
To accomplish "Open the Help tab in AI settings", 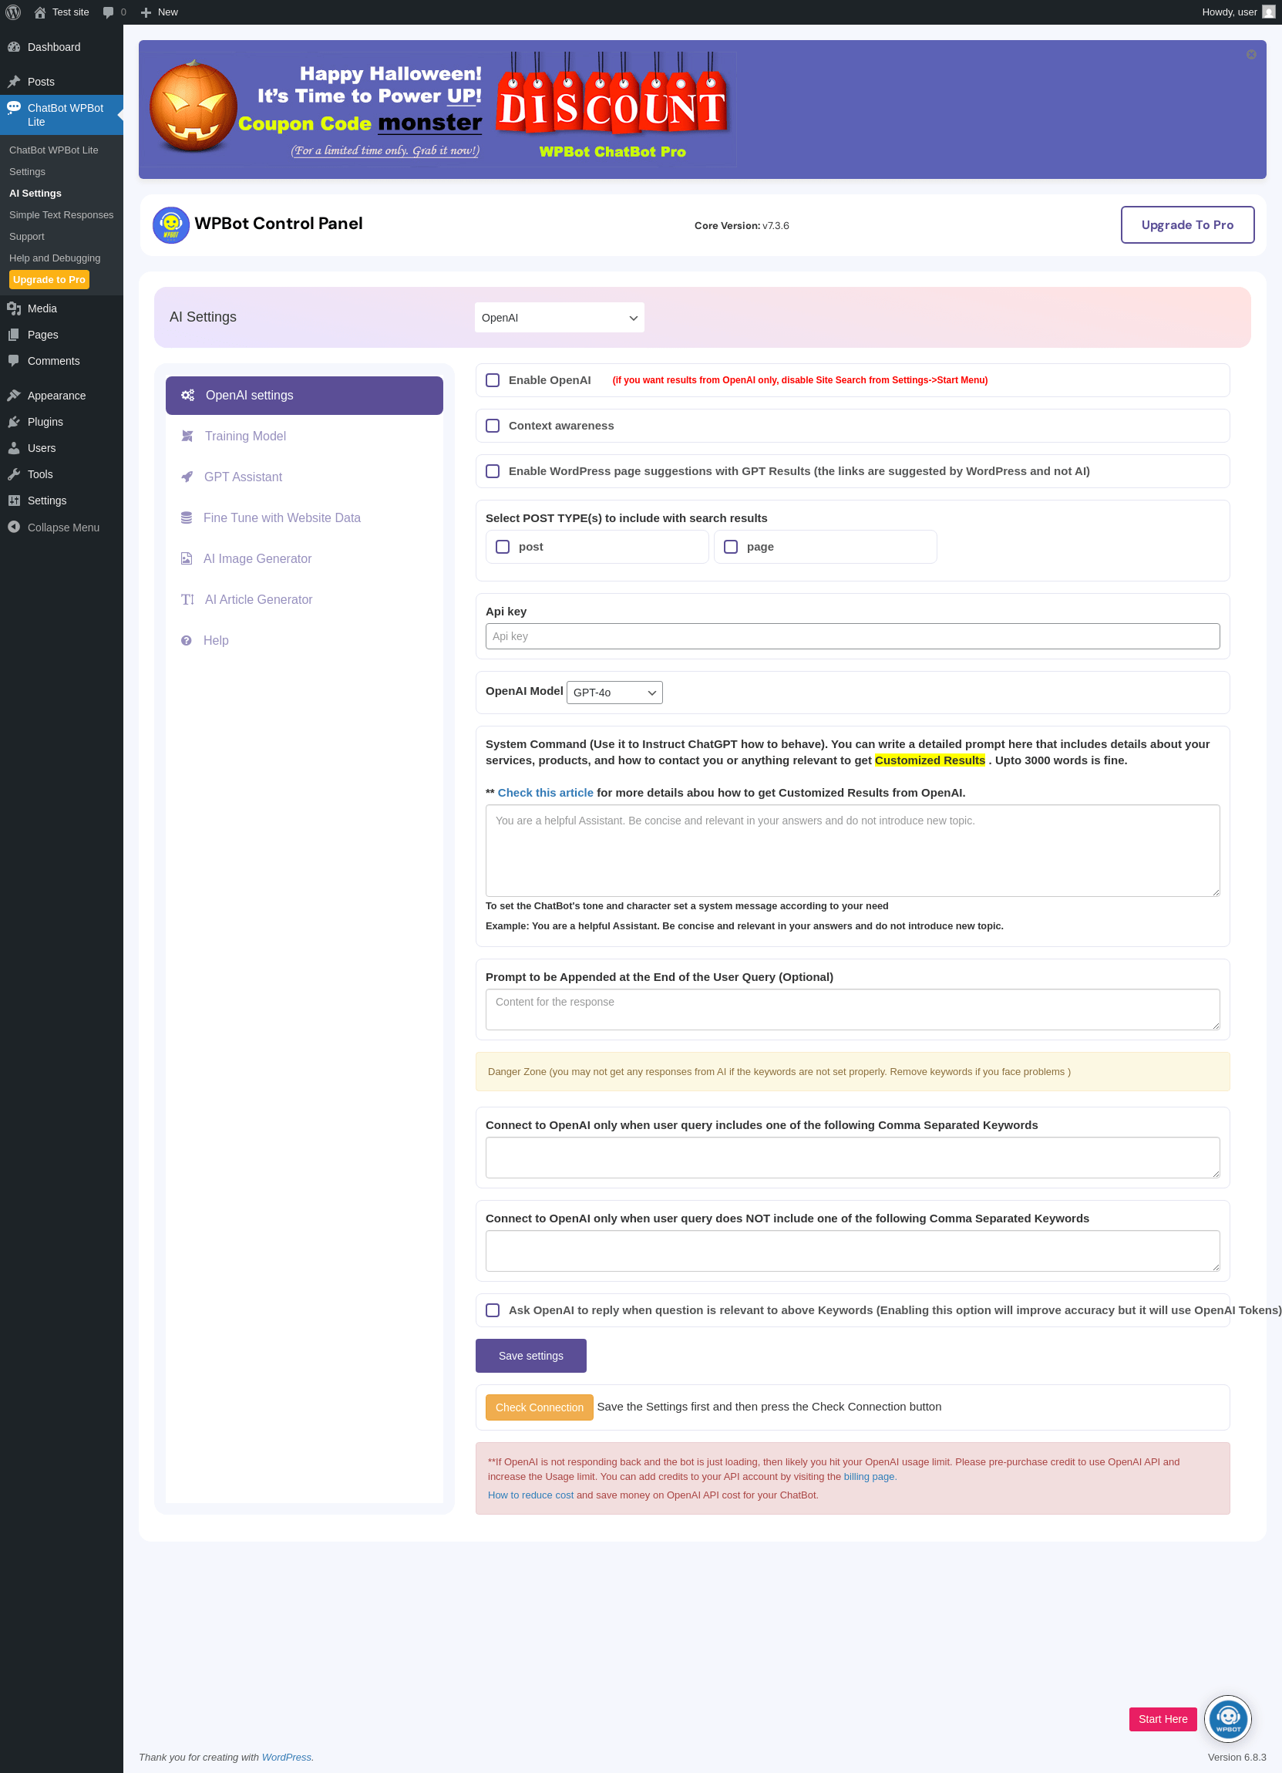I will (x=304, y=640).
